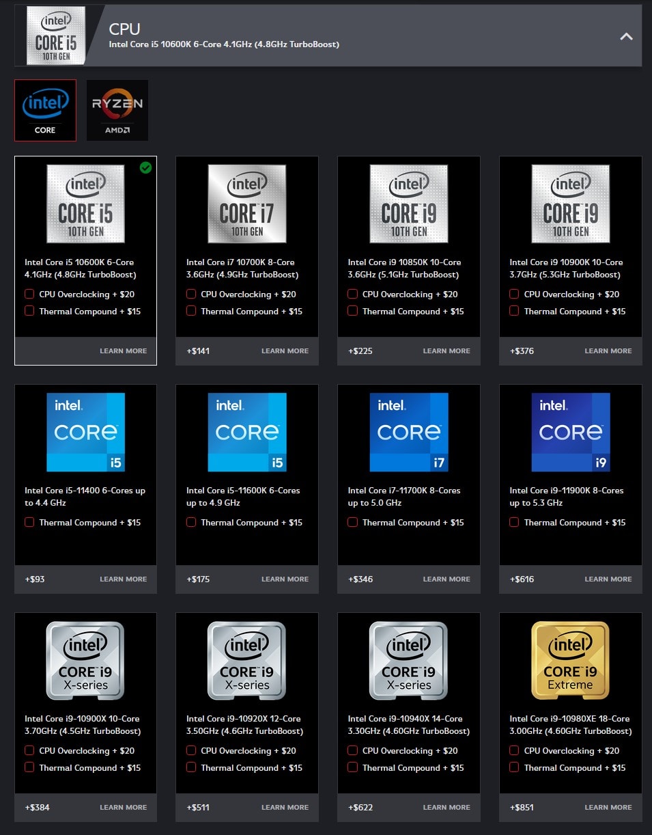652x835 pixels.
Task: Check Thermal Compound for the i9 10900K
Action: [x=513, y=311]
